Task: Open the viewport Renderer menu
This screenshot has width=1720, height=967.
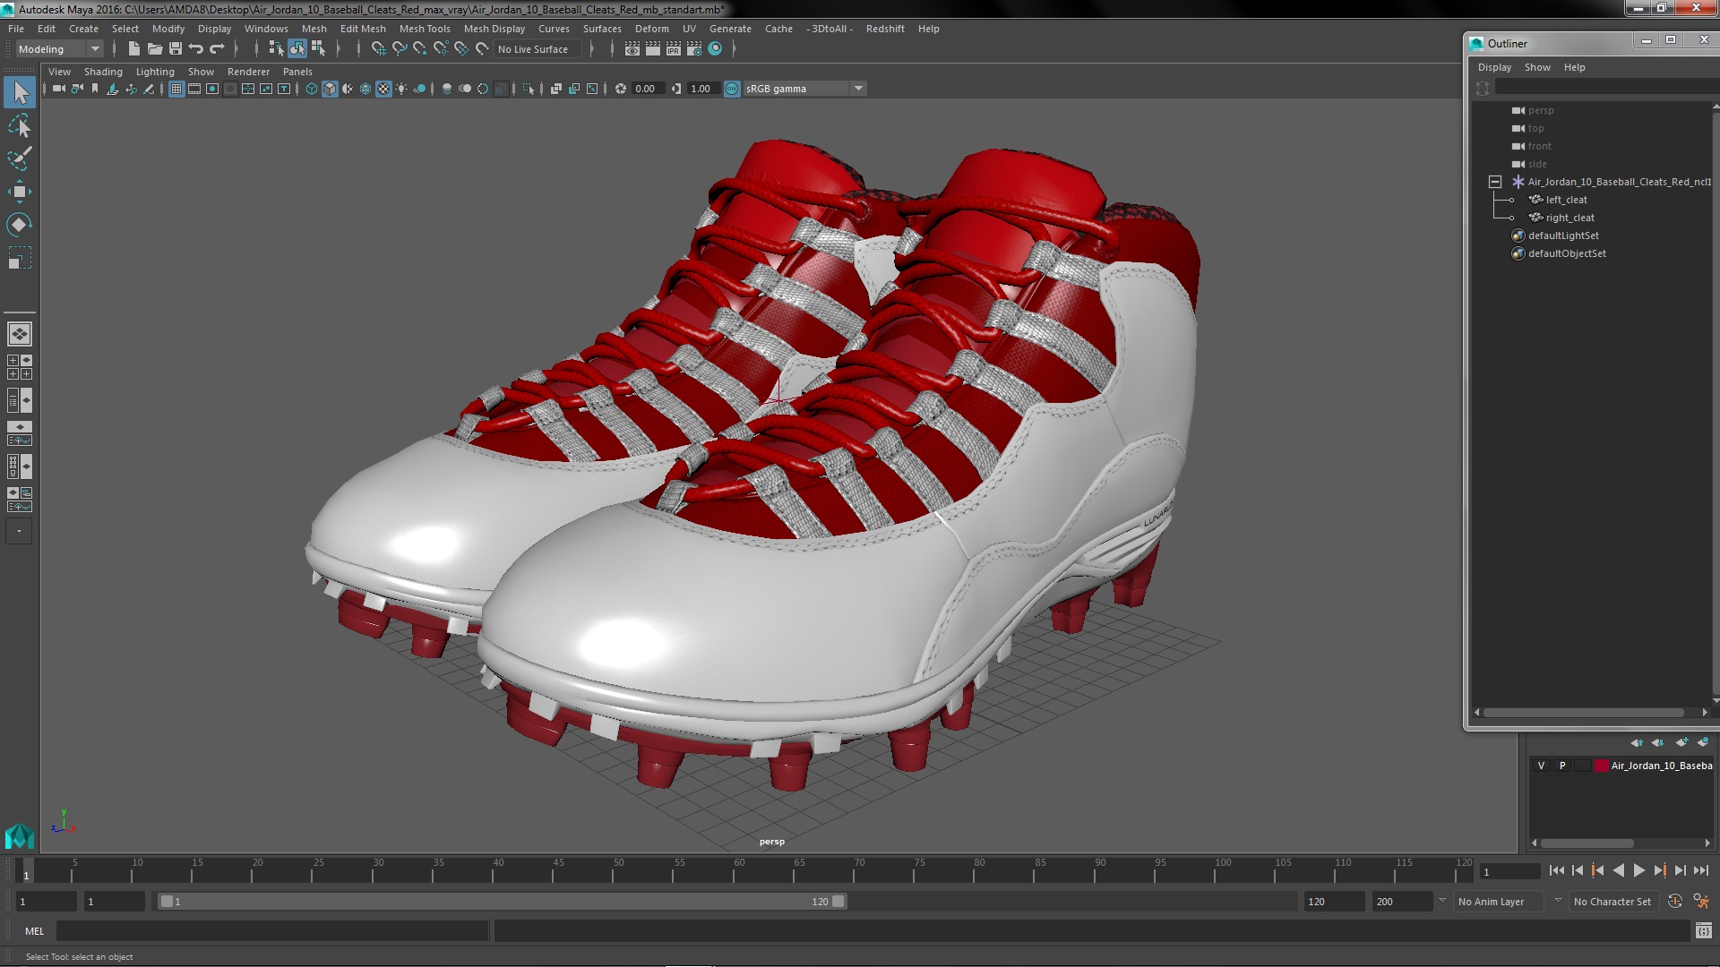Action: coord(248,72)
